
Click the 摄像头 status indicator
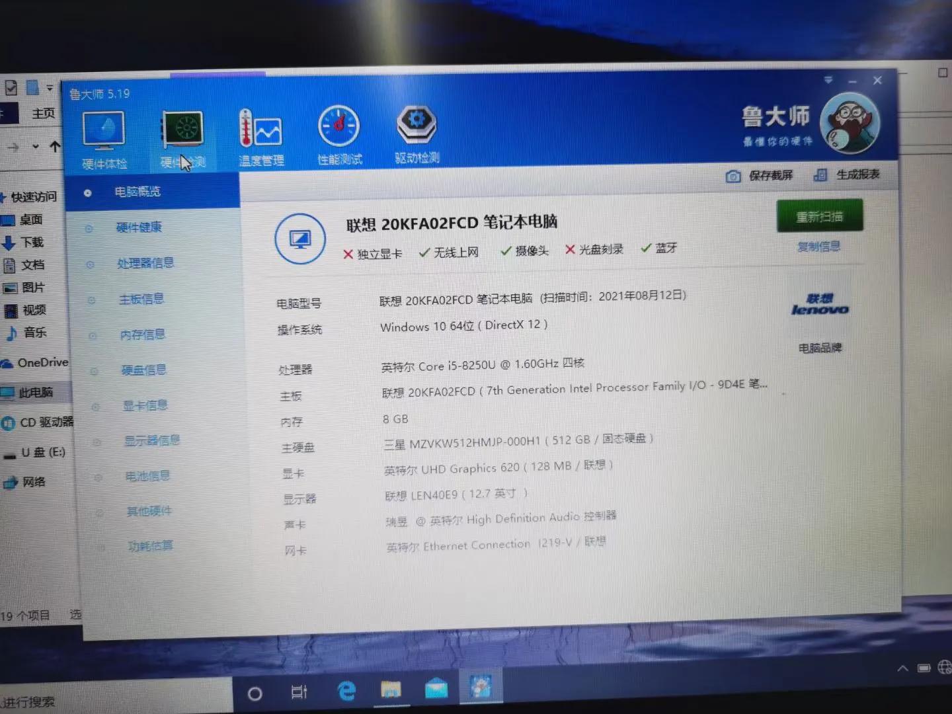point(525,251)
